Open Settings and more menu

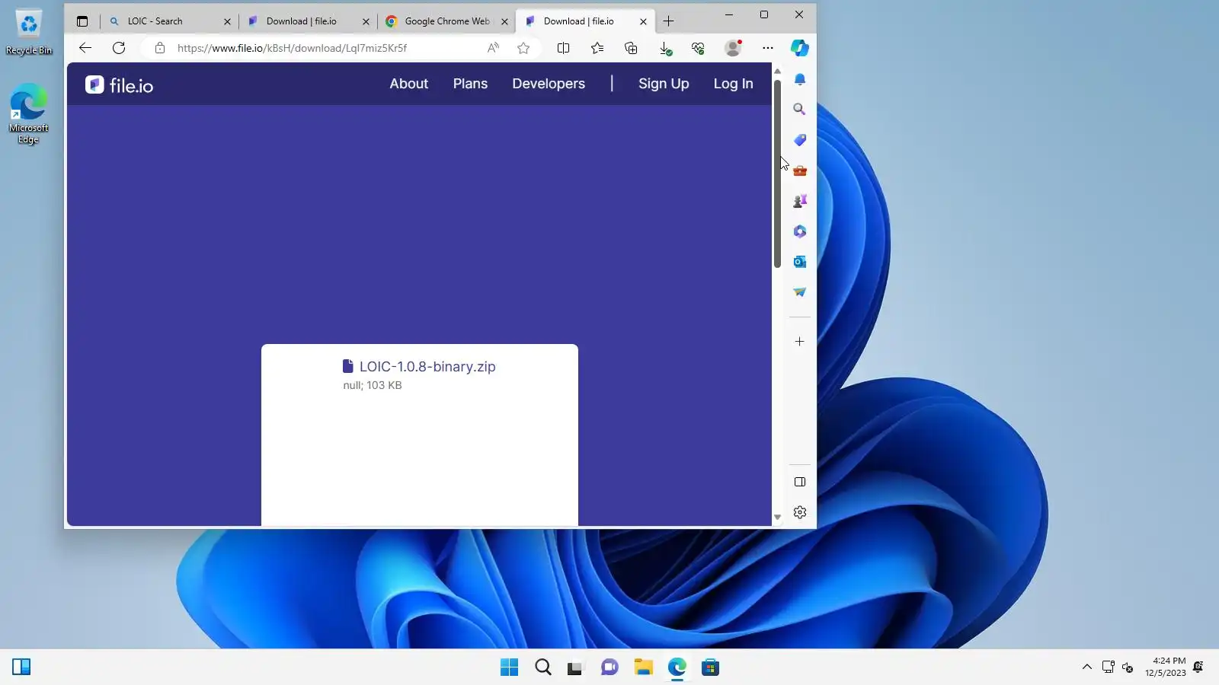pos(768,48)
